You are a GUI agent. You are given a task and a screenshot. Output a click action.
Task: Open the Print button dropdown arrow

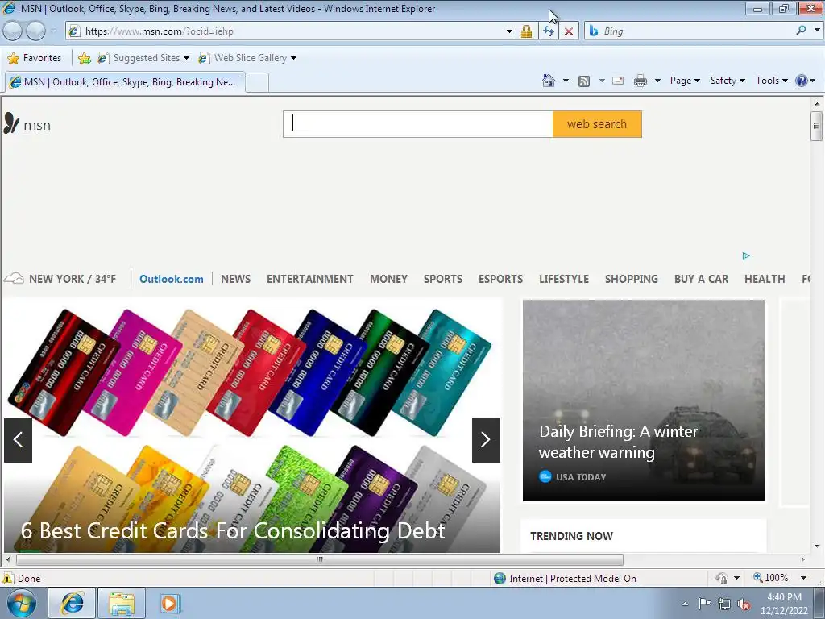tap(657, 81)
